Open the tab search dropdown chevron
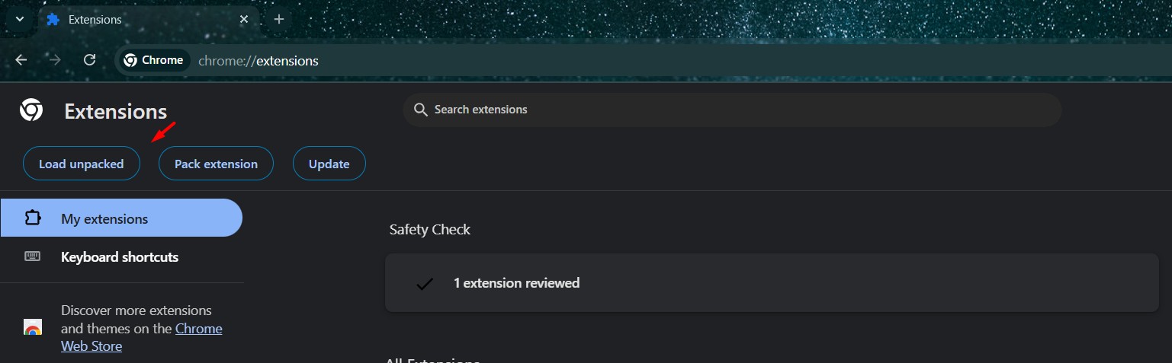This screenshot has width=1172, height=363. coord(20,19)
